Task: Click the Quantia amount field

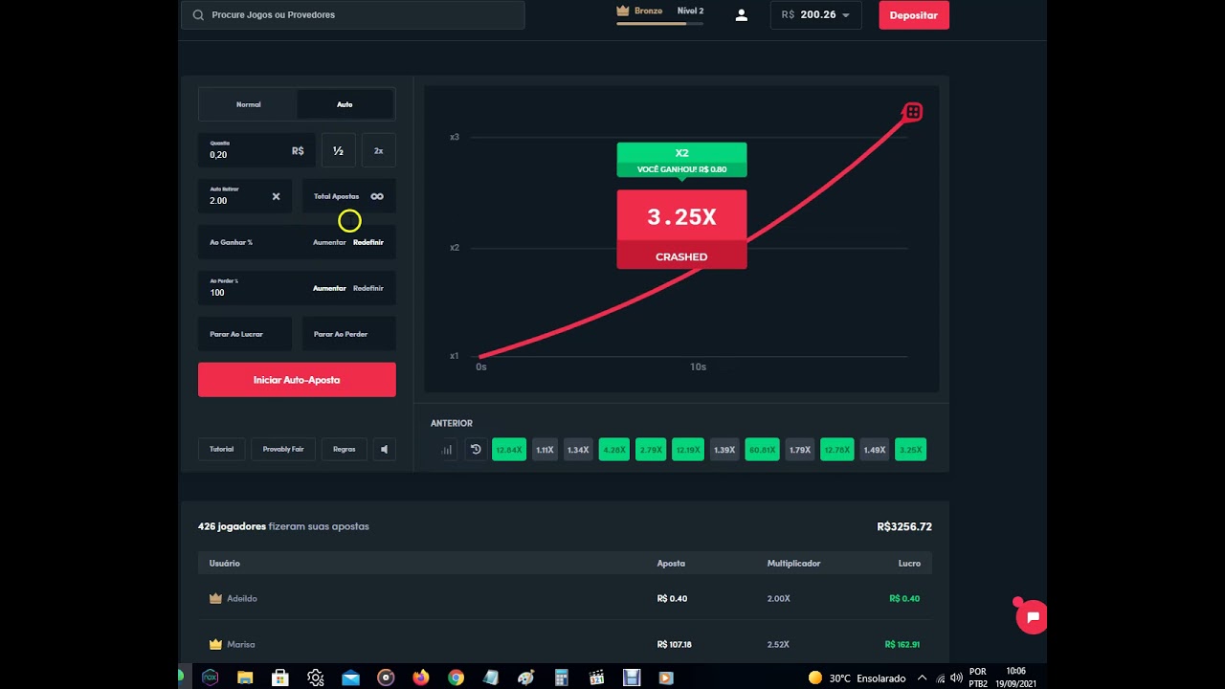Action: [x=256, y=150]
